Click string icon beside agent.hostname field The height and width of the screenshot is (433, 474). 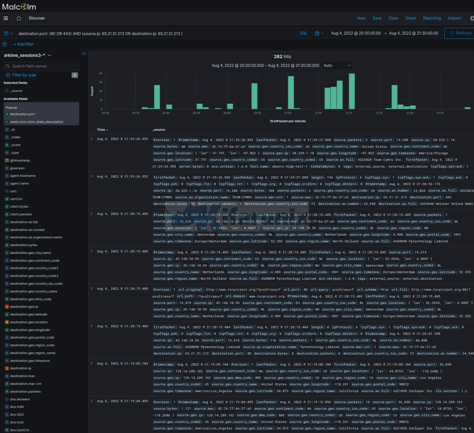click(7, 176)
